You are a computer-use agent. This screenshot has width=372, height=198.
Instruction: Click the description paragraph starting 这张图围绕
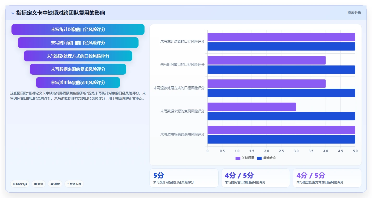click(78, 96)
